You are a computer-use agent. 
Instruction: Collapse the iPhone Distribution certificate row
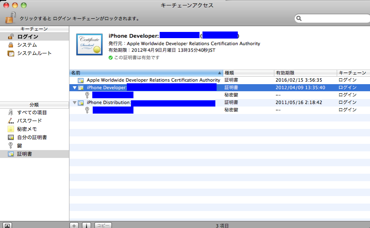[x=74, y=102]
